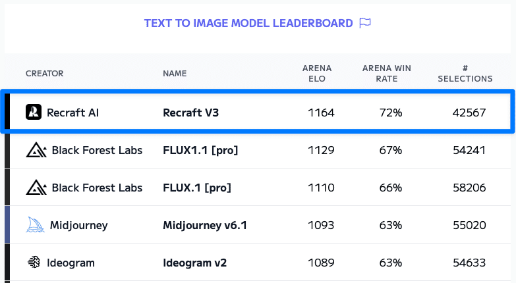The width and height of the screenshot is (516, 283).
Task: Select the Recraft V3 model name
Action: pos(190,113)
